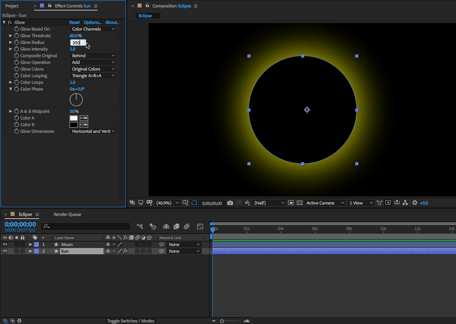Click stopwatch for Glow Radius
The width and height of the screenshot is (456, 324).
[x=16, y=42]
